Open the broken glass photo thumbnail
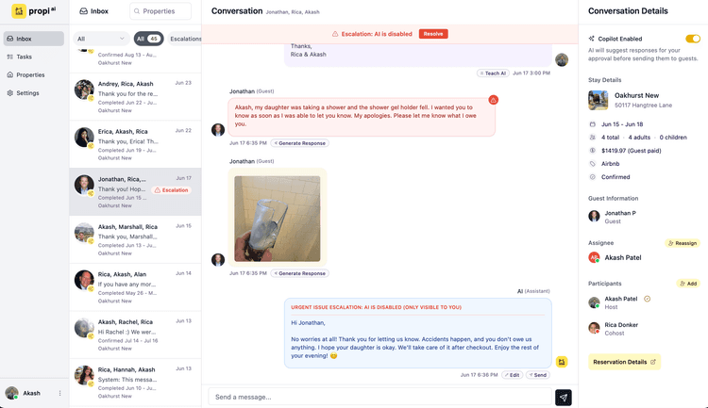The height and width of the screenshot is (408, 708). click(x=278, y=219)
